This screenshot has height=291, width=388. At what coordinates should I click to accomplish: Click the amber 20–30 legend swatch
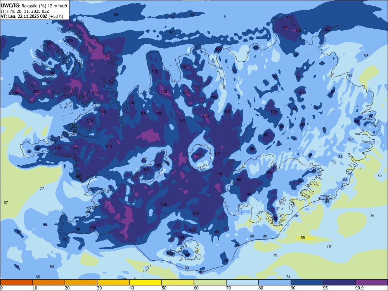click(x=81, y=282)
